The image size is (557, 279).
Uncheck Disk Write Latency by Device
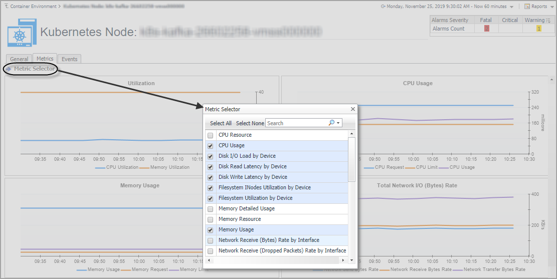(x=210, y=177)
